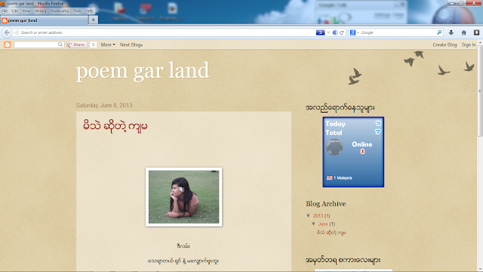Click the Google+ Share button
483x272 pixels.
pos(77,45)
